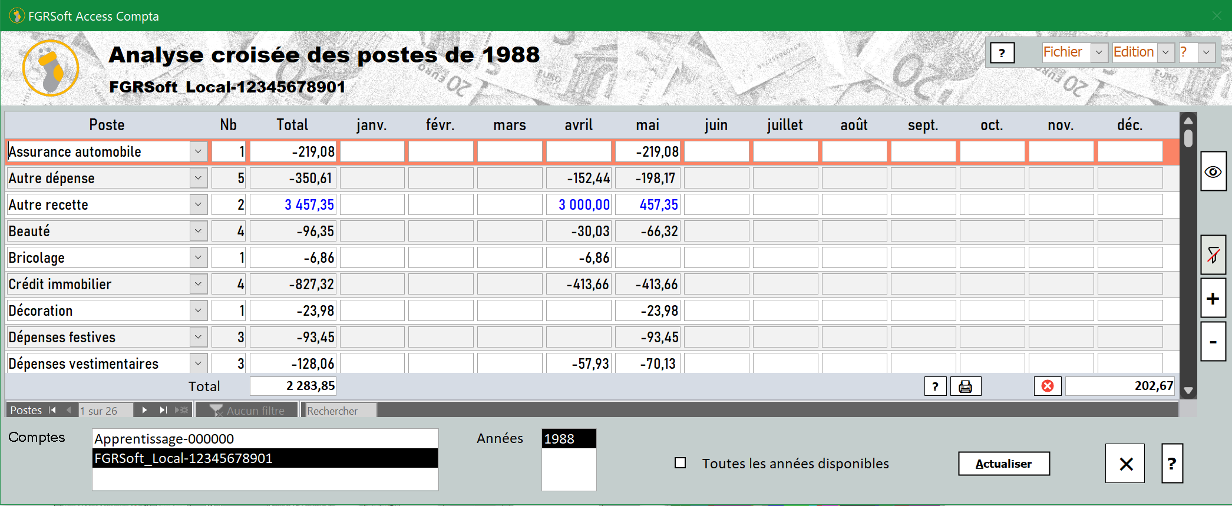Image resolution: width=1232 pixels, height=506 pixels.
Task: Click the FGRSoft sock logo
Action: 51,68
